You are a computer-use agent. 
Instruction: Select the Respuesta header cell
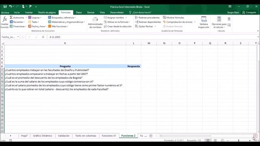(x=134, y=66)
